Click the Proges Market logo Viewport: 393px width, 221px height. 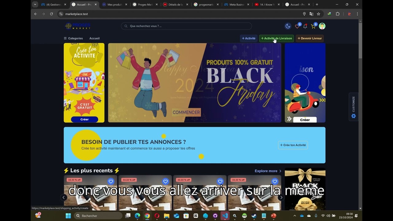pyautogui.click(x=78, y=26)
